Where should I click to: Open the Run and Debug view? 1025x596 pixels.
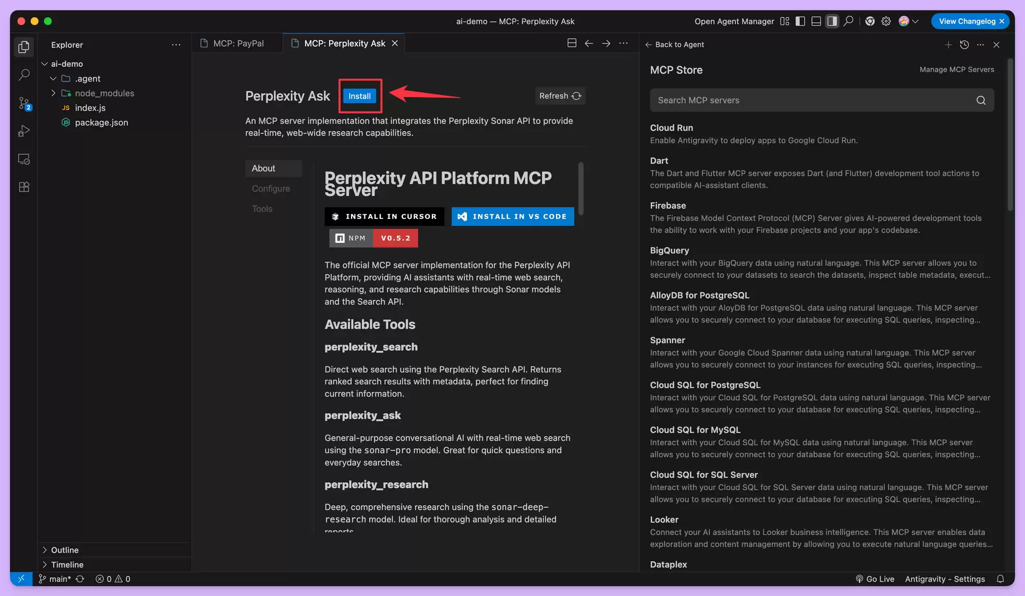tap(24, 131)
